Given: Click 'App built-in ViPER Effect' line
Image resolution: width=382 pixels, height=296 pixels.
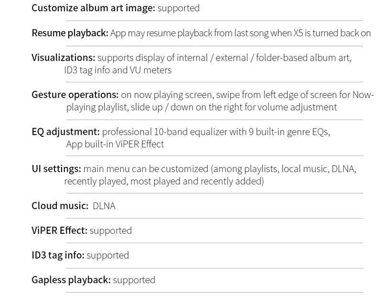Looking at the screenshot, I should coord(115,144).
